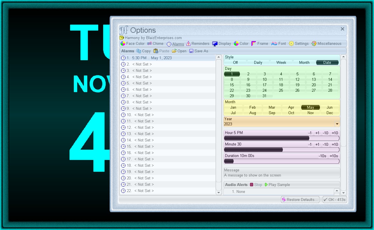This screenshot has width=374, height=230.
Task: Open the Face Color options tab
Action: pyautogui.click(x=132, y=44)
